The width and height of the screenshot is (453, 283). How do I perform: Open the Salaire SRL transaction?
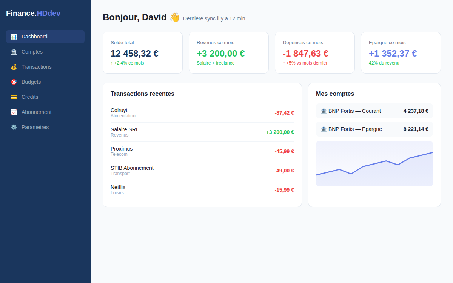(202, 132)
